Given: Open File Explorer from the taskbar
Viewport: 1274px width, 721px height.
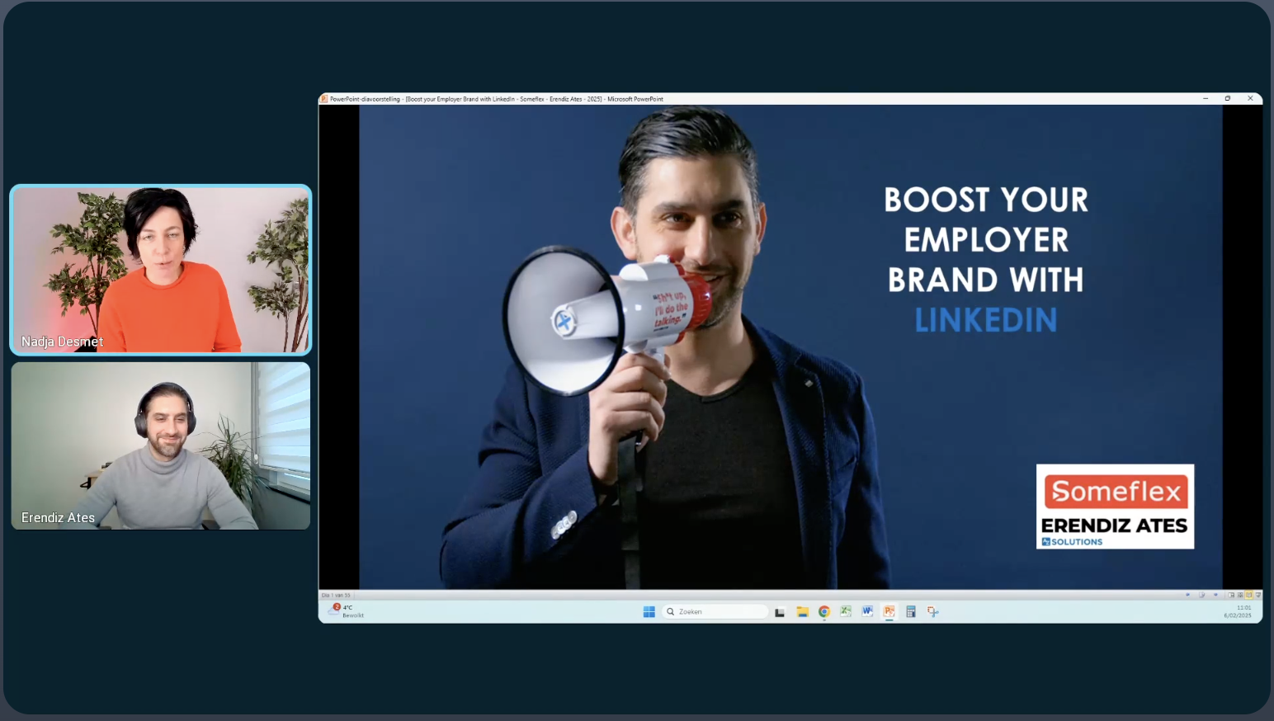Looking at the screenshot, I should (x=802, y=611).
